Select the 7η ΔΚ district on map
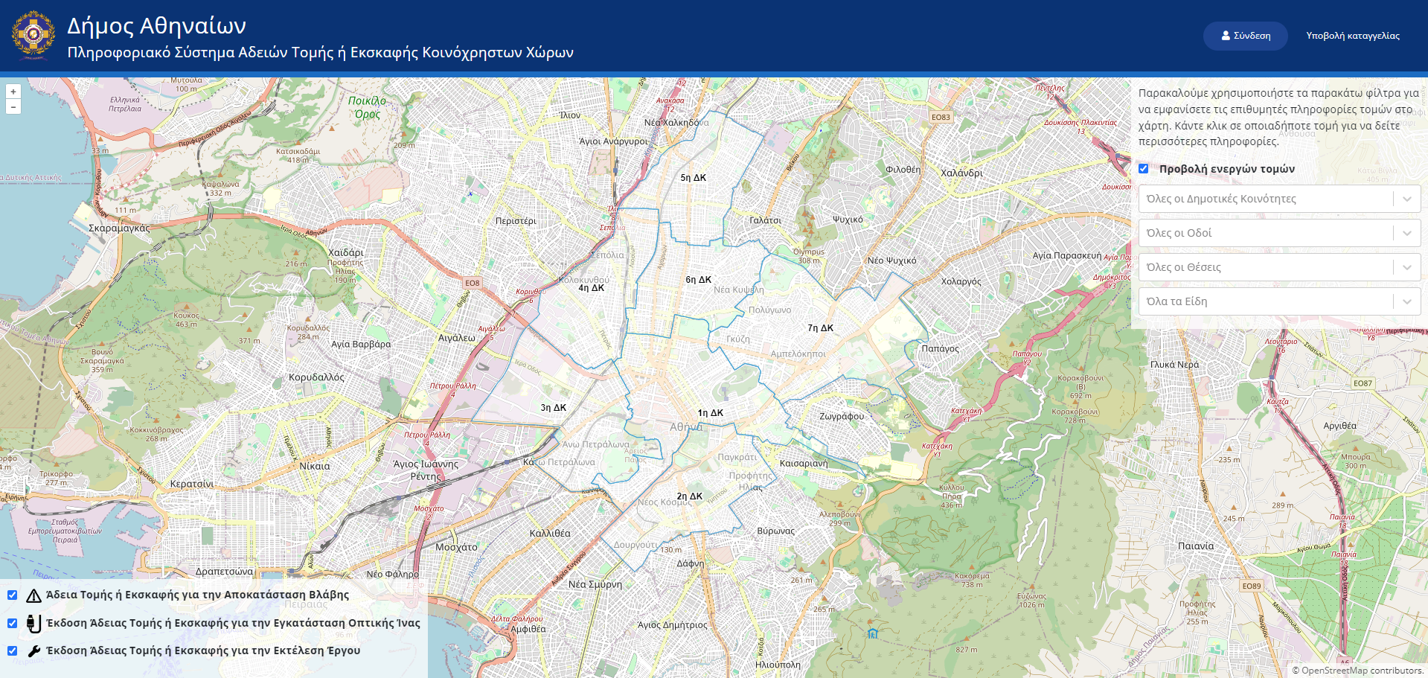Image resolution: width=1428 pixels, height=678 pixels. (820, 328)
